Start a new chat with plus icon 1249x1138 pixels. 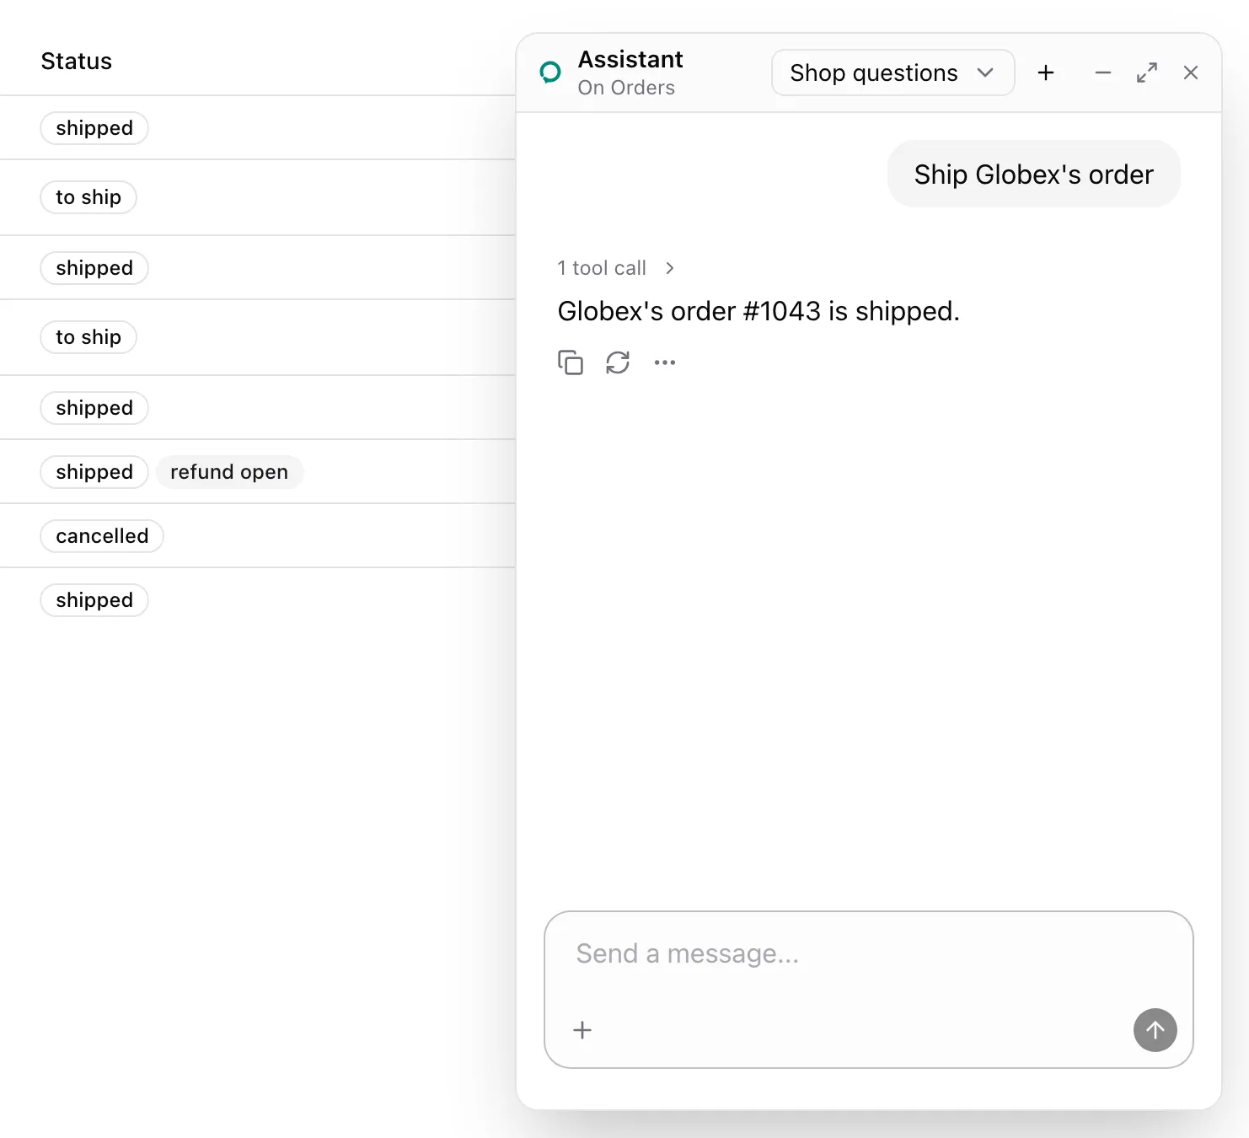[x=1046, y=72]
